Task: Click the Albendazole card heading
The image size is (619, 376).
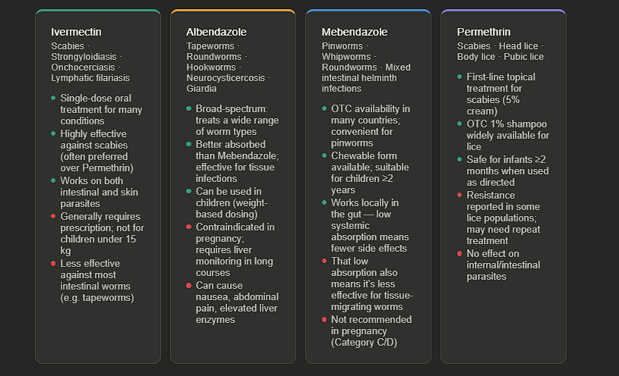Action: [x=216, y=32]
